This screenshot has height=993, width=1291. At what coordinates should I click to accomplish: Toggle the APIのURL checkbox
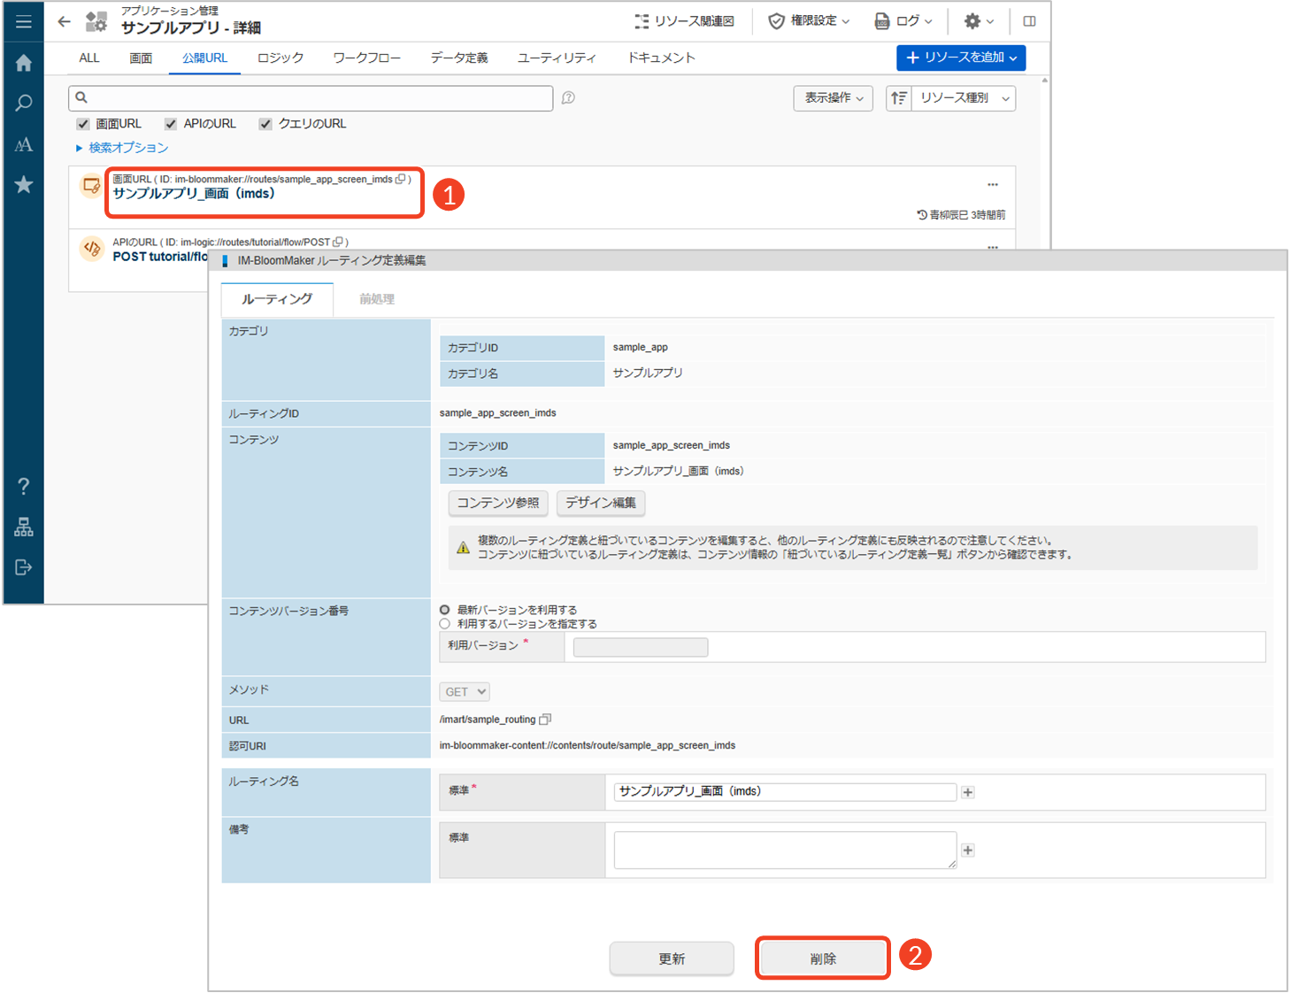[x=171, y=124]
